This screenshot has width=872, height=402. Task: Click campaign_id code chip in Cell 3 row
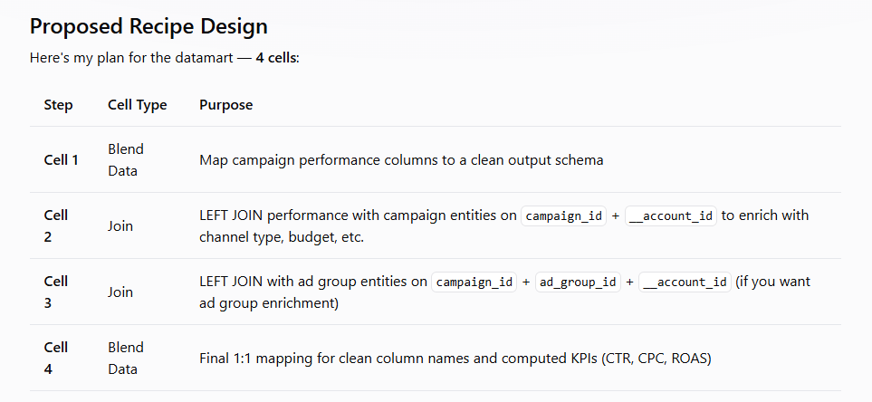coord(474,282)
